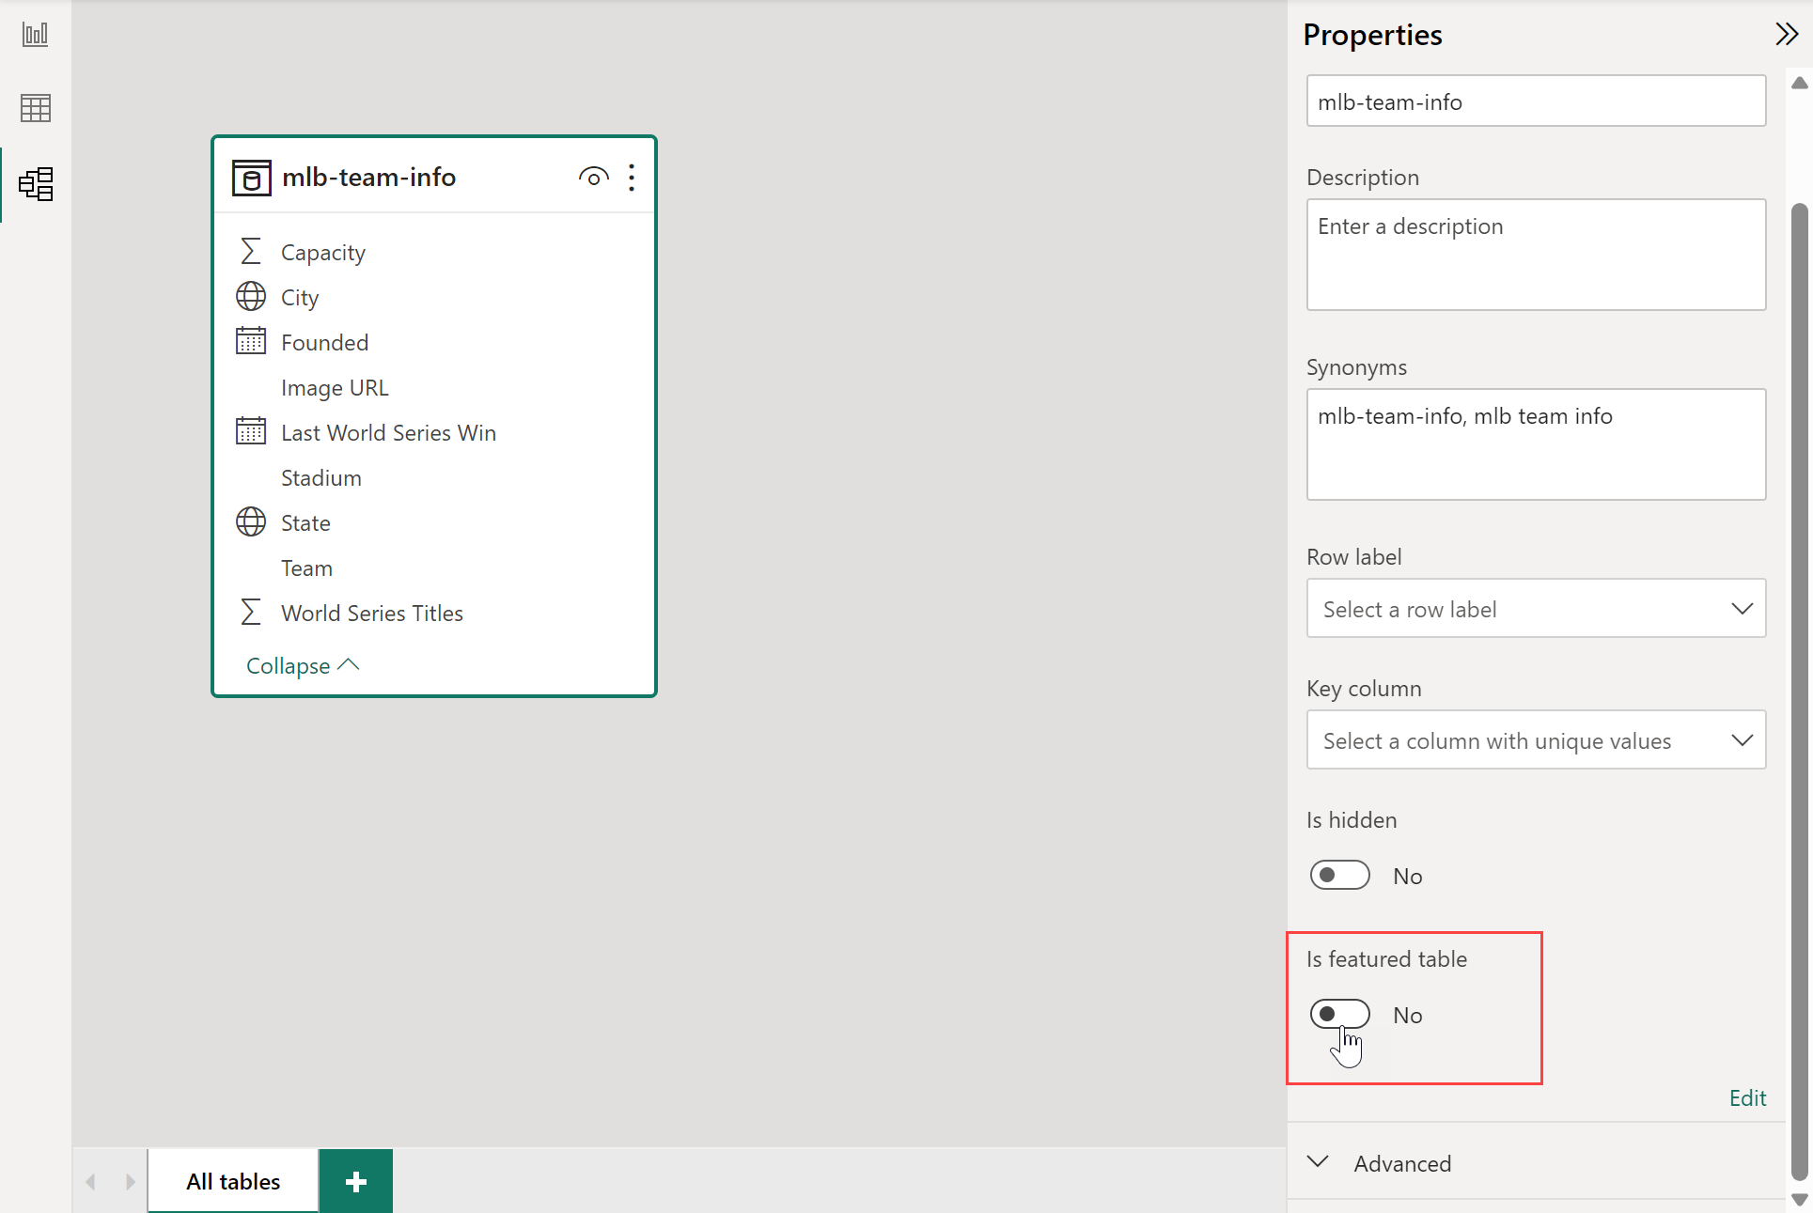The width and height of the screenshot is (1813, 1213).
Task: Click calendar icon beside Founded field
Action: click(x=250, y=341)
